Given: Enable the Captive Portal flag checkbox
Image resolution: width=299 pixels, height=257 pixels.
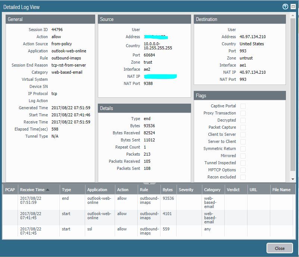Looking at the screenshot, I should pyautogui.click(x=243, y=106).
